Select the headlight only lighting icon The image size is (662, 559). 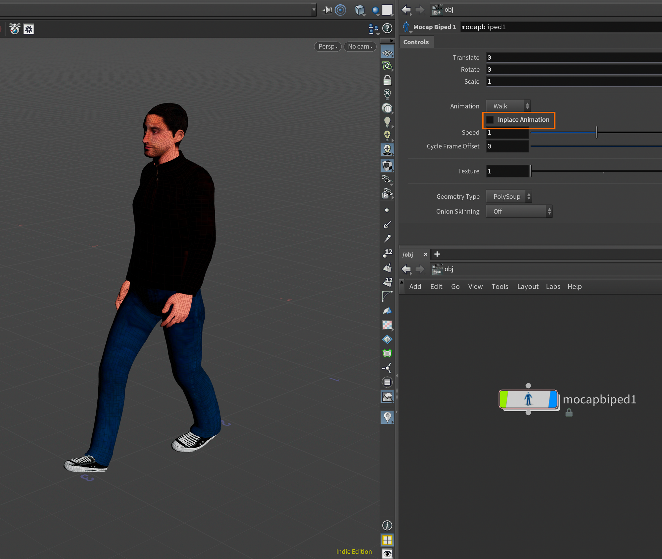click(x=387, y=108)
